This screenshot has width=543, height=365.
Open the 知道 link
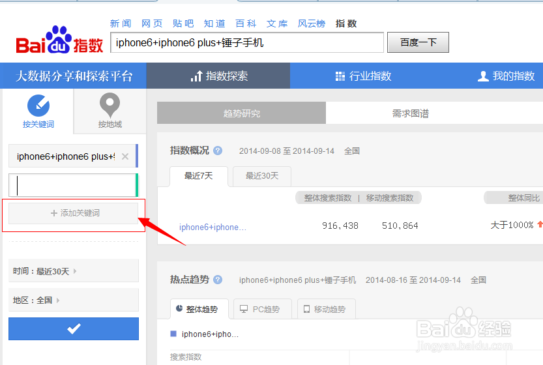214,23
